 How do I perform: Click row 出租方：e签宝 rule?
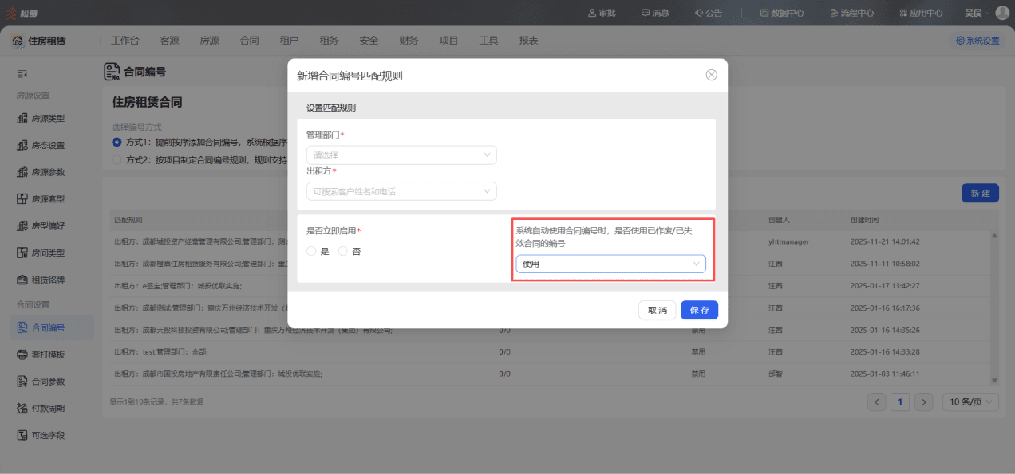(x=550, y=285)
